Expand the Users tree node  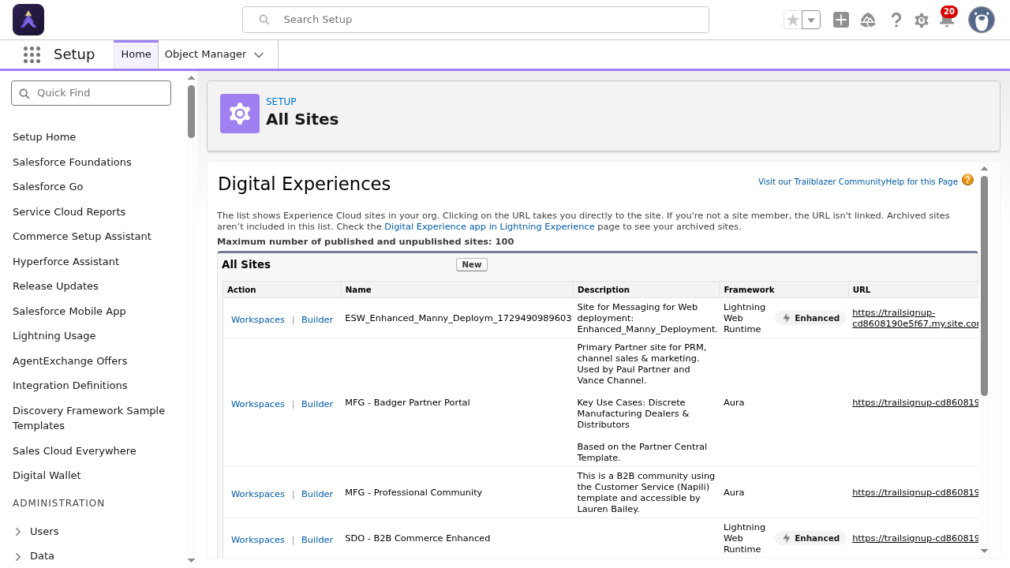pyautogui.click(x=18, y=532)
